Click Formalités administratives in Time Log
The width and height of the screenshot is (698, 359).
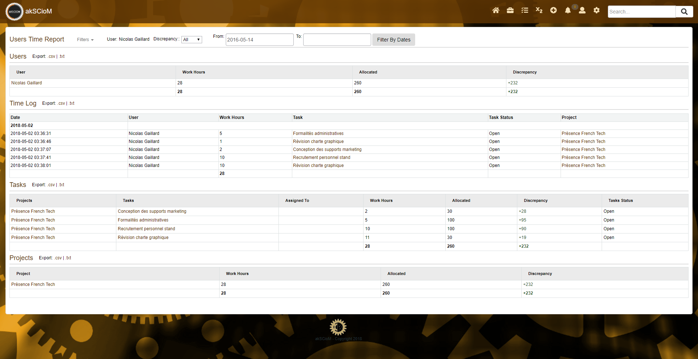[318, 133]
